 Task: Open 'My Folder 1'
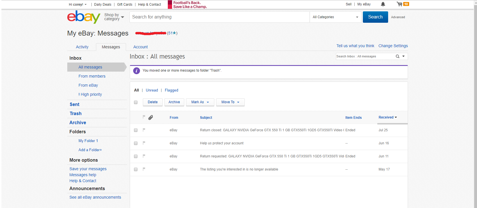88,141
